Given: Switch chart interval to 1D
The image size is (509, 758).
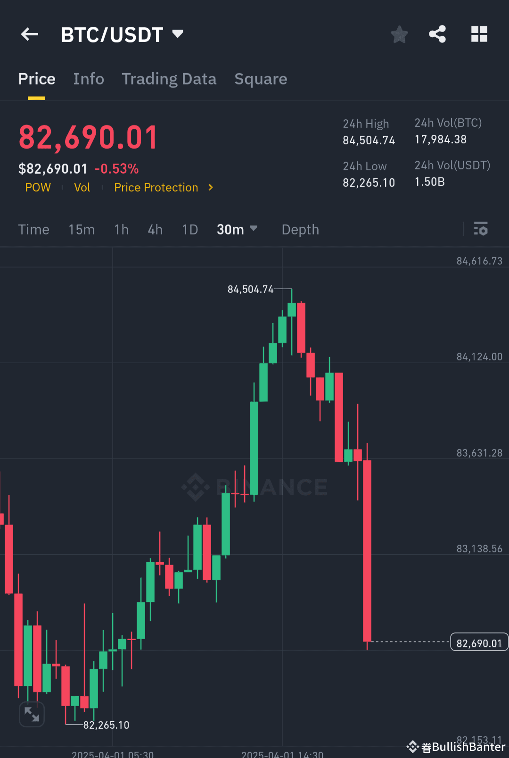Looking at the screenshot, I should [189, 230].
